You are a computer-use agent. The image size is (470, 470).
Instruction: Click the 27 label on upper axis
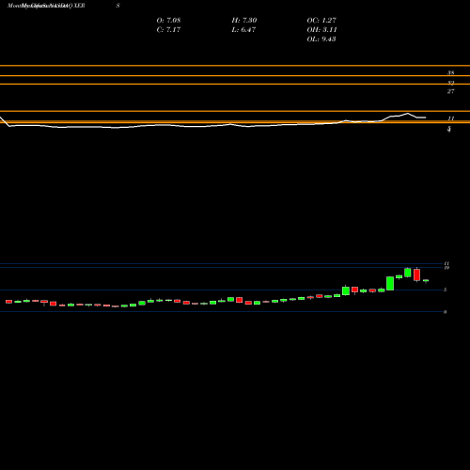point(450,91)
